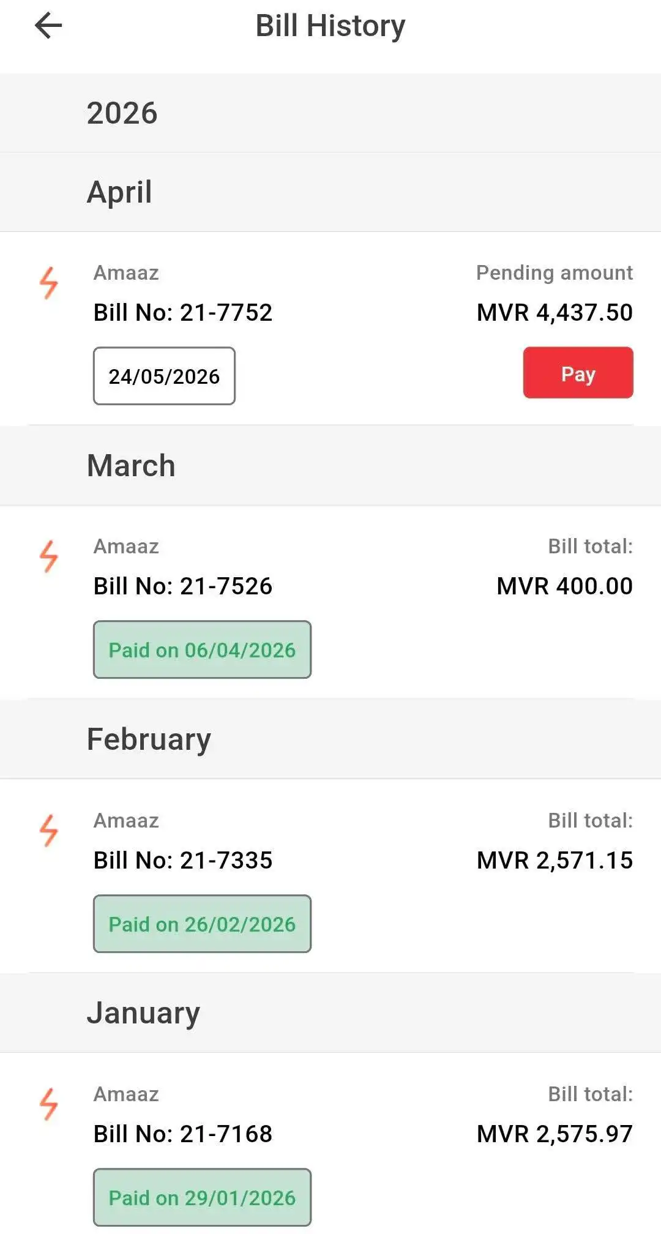Tap the electricity icon for April bill
The width and height of the screenshot is (661, 1234).
(x=49, y=283)
